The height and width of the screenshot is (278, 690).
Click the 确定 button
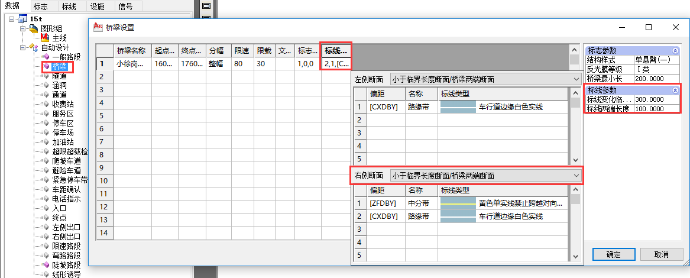(x=613, y=254)
